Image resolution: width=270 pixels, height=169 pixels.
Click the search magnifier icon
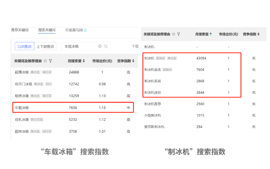[x=106, y=46]
